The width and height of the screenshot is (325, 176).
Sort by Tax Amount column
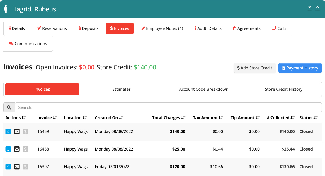(208, 118)
